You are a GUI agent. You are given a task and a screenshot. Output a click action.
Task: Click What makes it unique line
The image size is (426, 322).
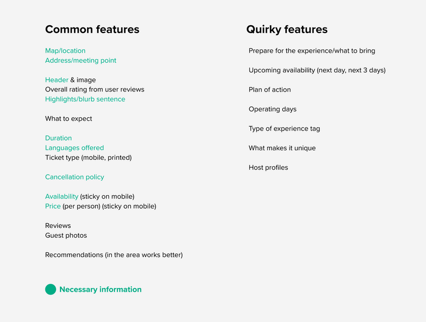click(282, 148)
